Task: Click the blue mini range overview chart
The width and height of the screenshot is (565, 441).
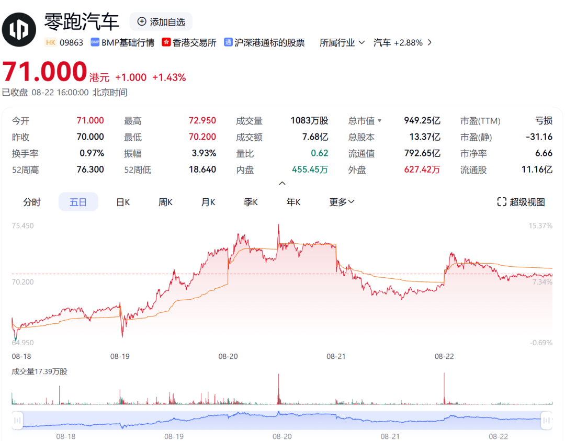Action: click(x=282, y=420)
